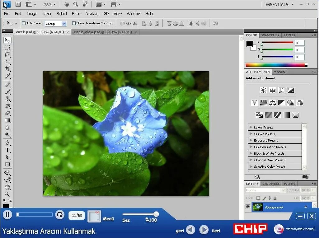Select the Path Selection tool
The width and height of the screenshot is (319, 238).
(7, 157)
